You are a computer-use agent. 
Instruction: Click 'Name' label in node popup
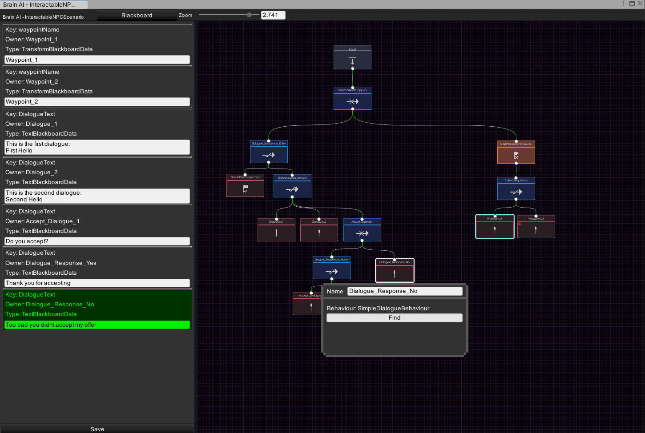335,292
